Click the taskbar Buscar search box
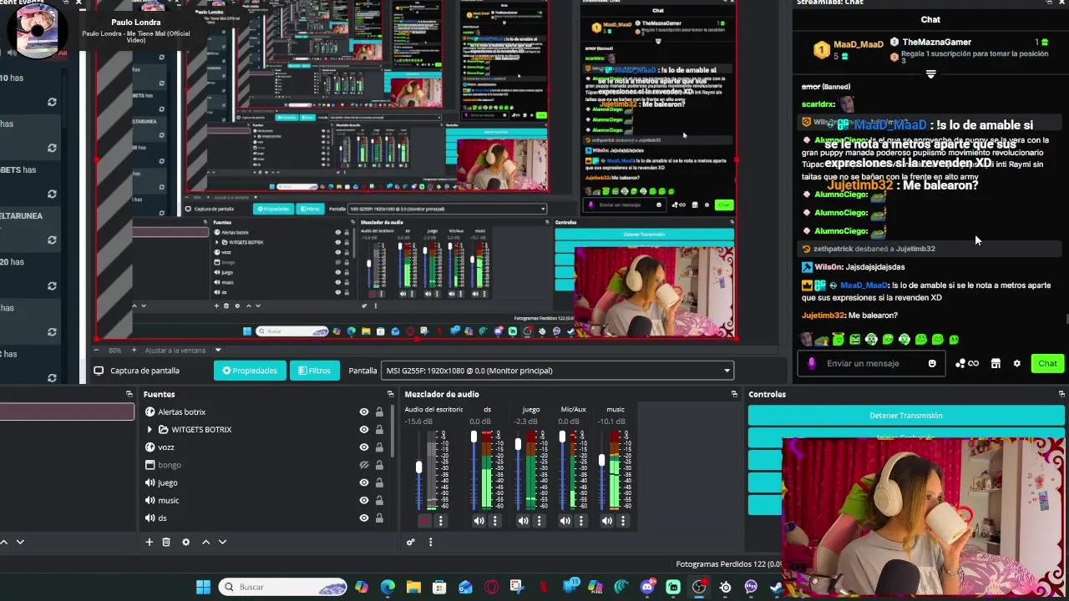This screenshot has height=601, width=1069. pos(283,587)
